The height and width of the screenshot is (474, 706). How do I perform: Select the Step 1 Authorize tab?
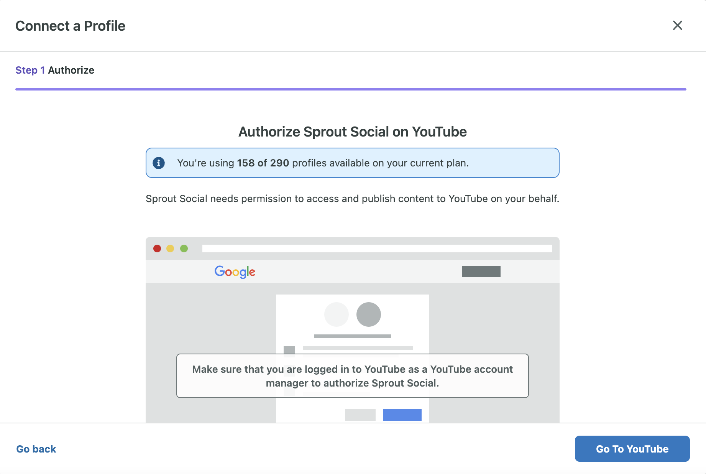[55, 70]
